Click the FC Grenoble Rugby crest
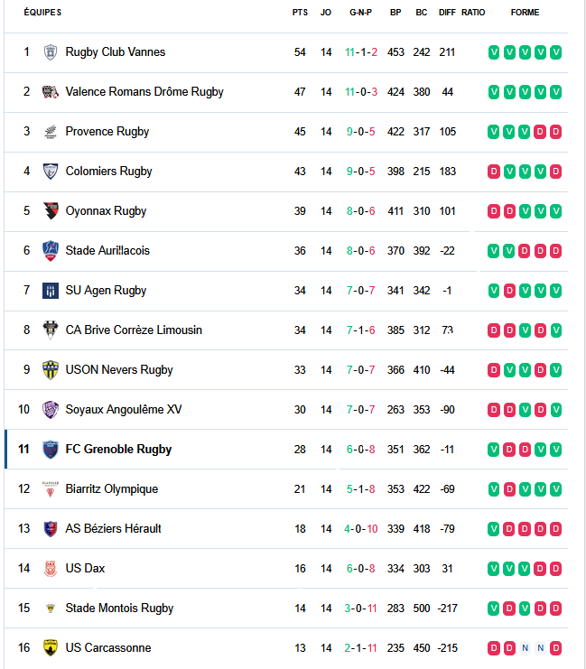 tap(51, 450)
